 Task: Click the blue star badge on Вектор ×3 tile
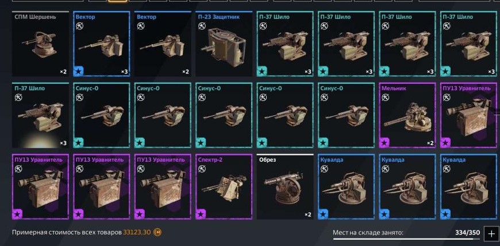78,71
